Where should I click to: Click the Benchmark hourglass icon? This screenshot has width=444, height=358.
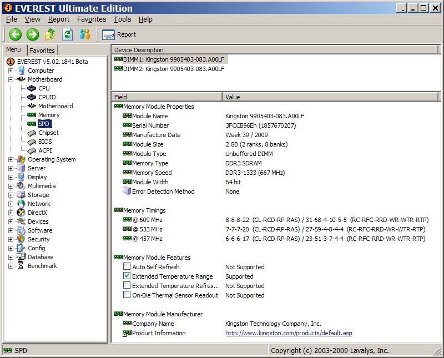coord(21,266)
